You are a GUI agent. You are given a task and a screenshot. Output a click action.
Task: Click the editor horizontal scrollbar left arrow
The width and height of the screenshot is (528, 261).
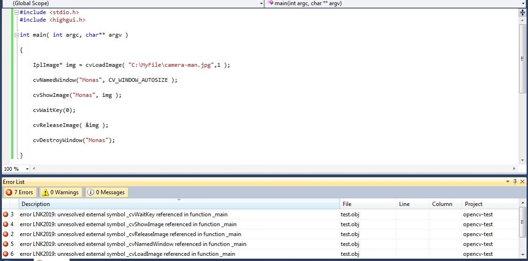34,169
